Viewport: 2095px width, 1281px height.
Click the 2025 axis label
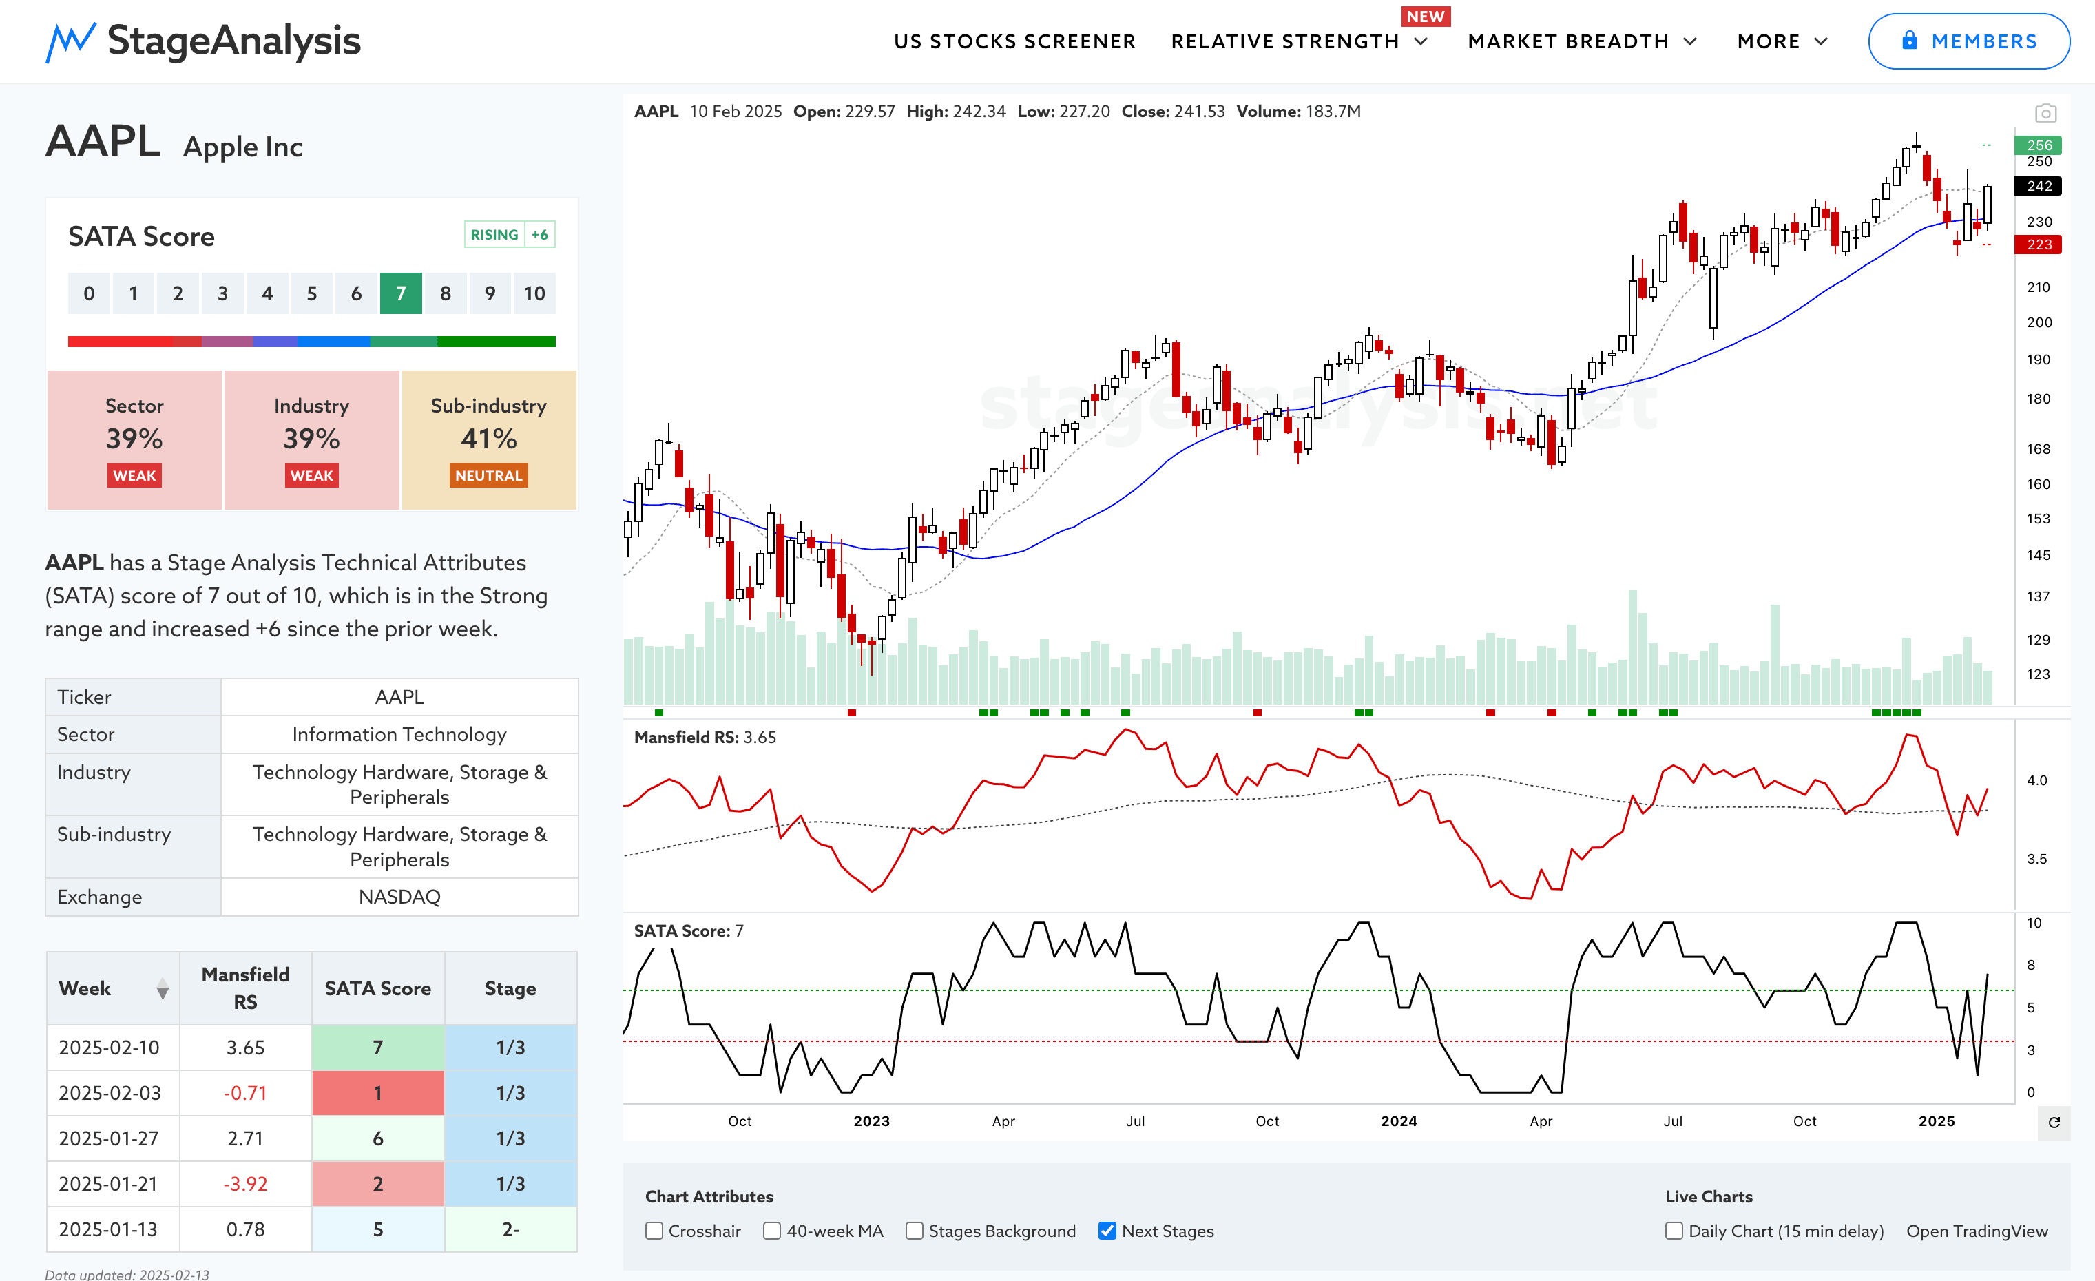click(x=1936, y=1121)
